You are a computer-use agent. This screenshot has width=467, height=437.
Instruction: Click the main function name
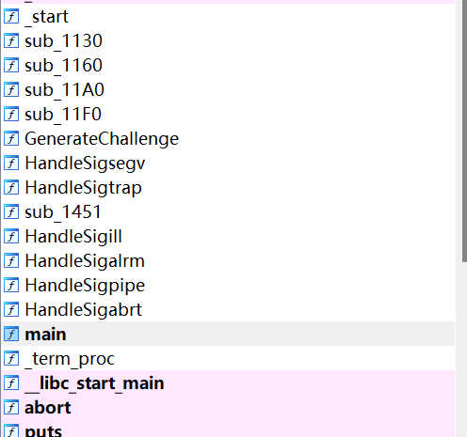(x=45, y=335)
